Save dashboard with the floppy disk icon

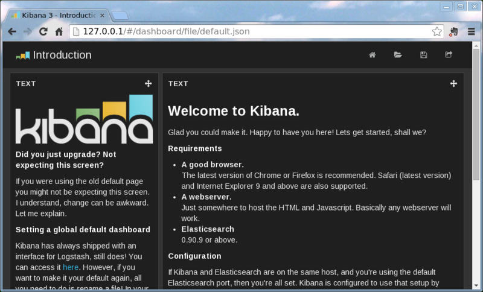point(424,55)
